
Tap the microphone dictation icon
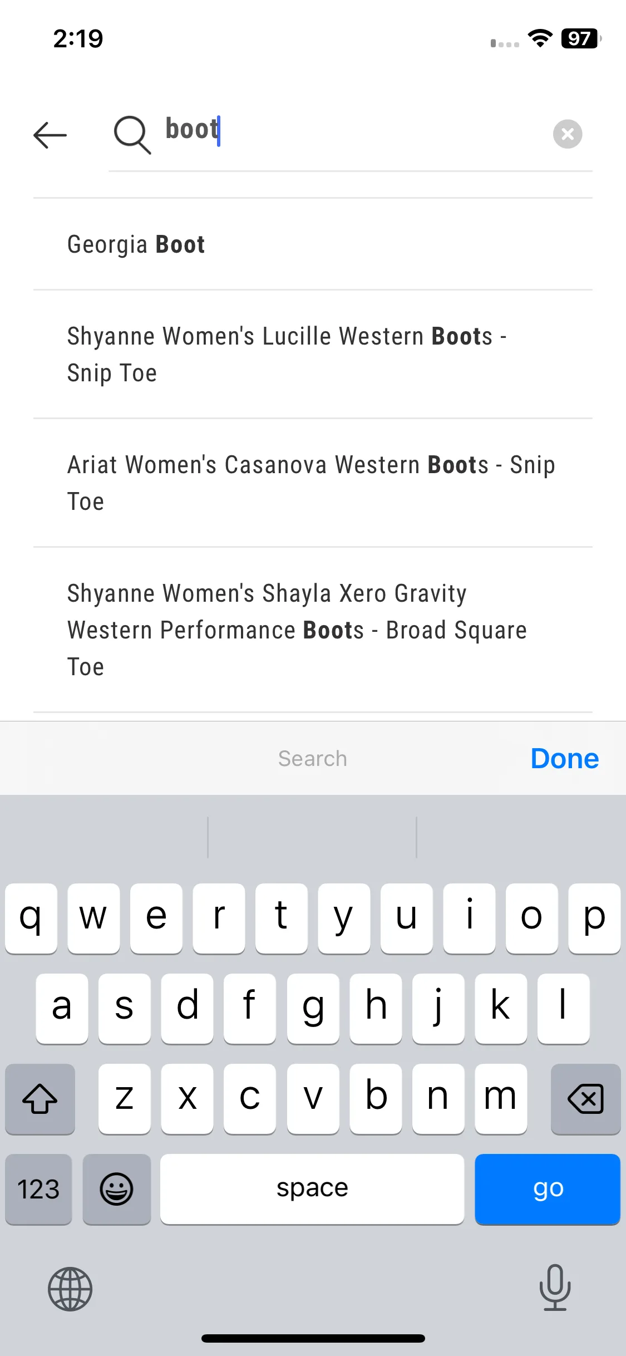(555, 1288)
